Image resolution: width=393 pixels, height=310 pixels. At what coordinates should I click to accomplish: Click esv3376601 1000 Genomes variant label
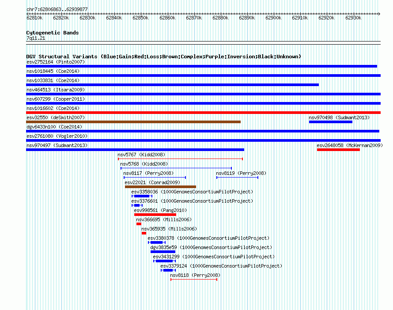point(192,201)
